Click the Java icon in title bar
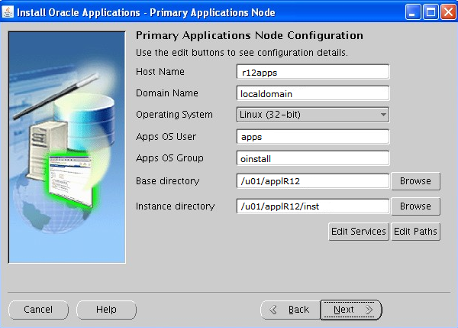The image size is (458, 328). pyautogui.click(x=8, y=12)
